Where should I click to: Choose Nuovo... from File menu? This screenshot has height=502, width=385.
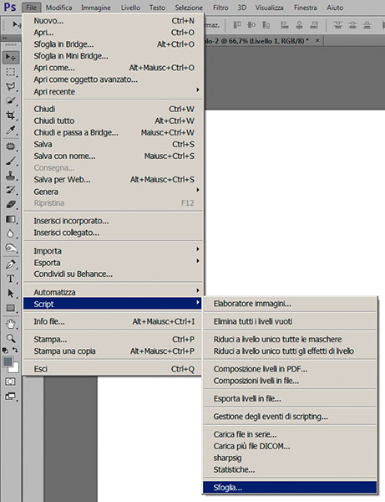click(x=114, y=21)
